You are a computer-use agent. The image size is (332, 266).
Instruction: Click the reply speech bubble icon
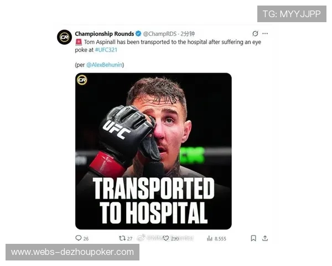tap(79, 238)
